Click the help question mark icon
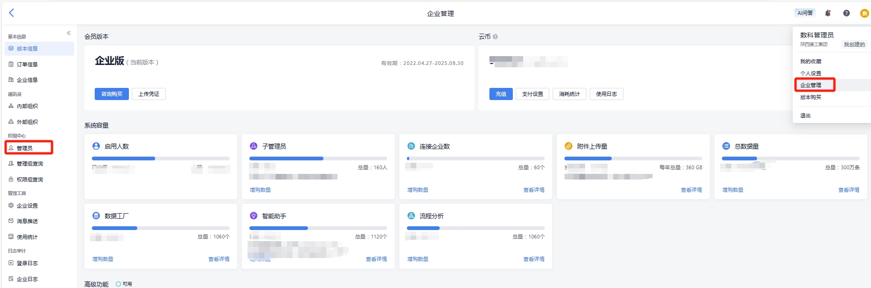The image size is (871, 288). click(846, 13)
